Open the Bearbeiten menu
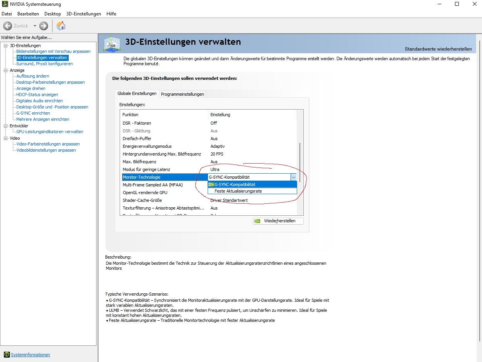 click(x=28, y=14)
